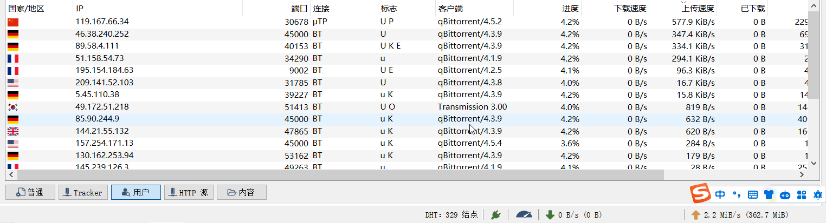Viewport: 826px width, 223px height.
Task: Click the German flag beside 130.162.253.94
Action: coord(13,156)
